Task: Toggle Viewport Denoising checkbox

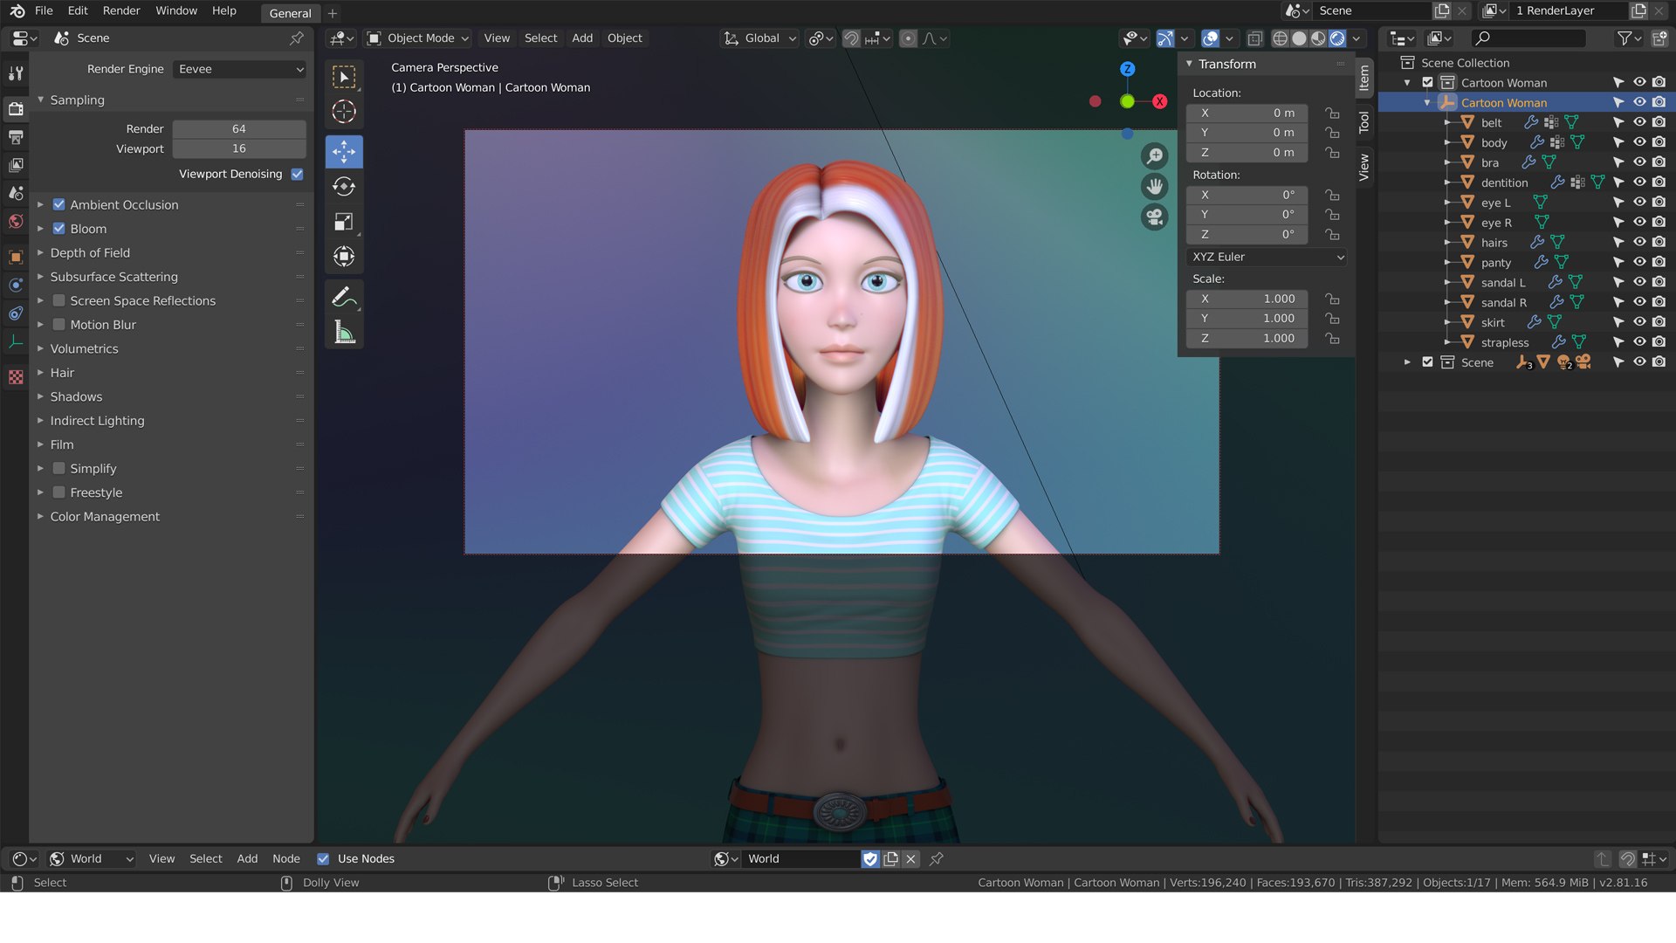Action: pyautogui.click(x=298, y=174)
